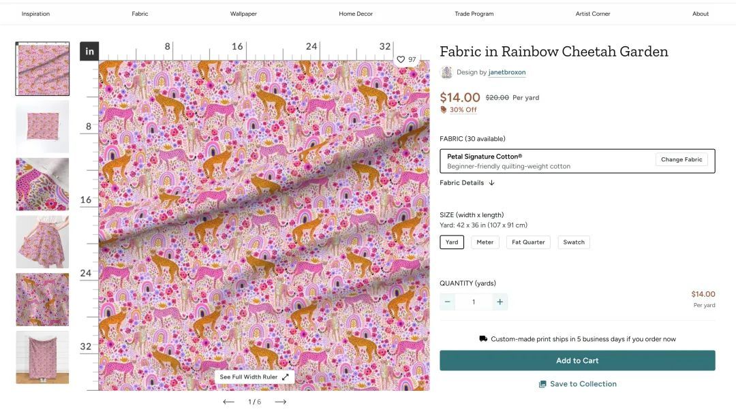Viewport: 736px width, 416px height.
Task: Choose the Fat Quarter size option
Action: tap(529, 242)
